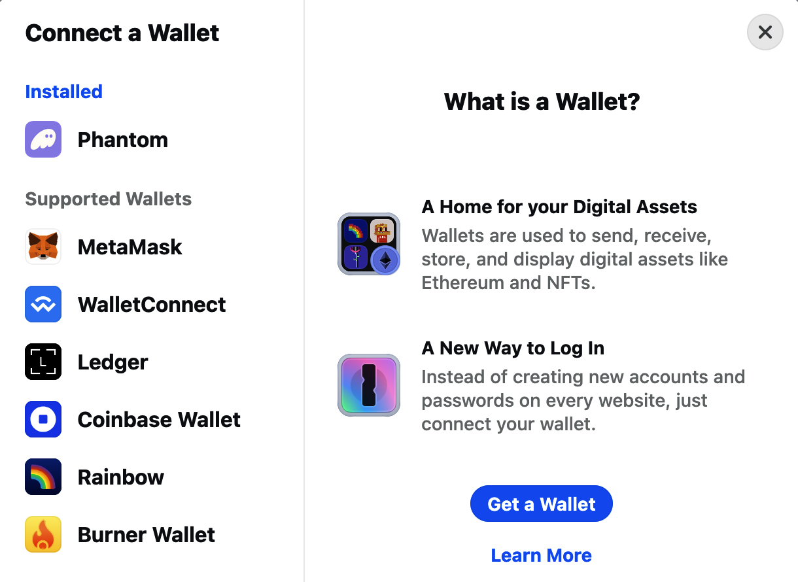The image size is (798, 582).
Task: Open the Learn More link
Action: pos(541,555)
